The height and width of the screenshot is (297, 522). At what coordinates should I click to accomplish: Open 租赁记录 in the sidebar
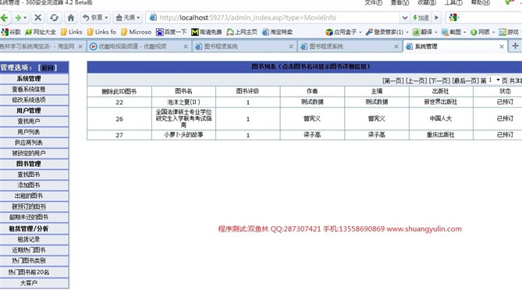point(29,239)
